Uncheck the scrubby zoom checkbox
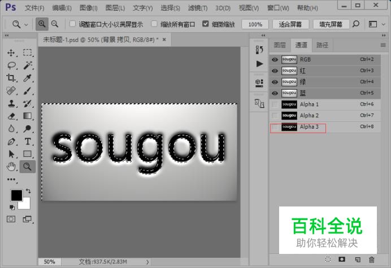 tap(205, 24)
